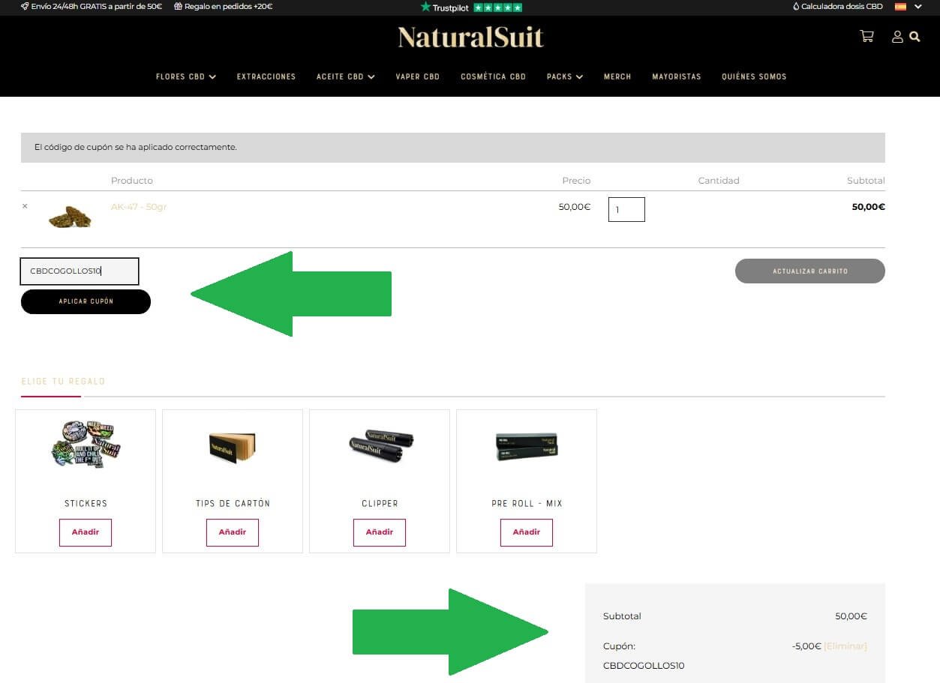Image resolution: width=940 pixels, height=683 pixels.
Task: Open the Quiénes Somos menu item
Action: point(754,76)
